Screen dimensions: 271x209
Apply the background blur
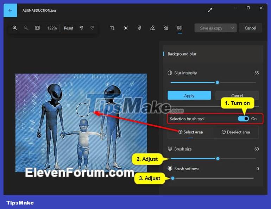pos(189,95)
